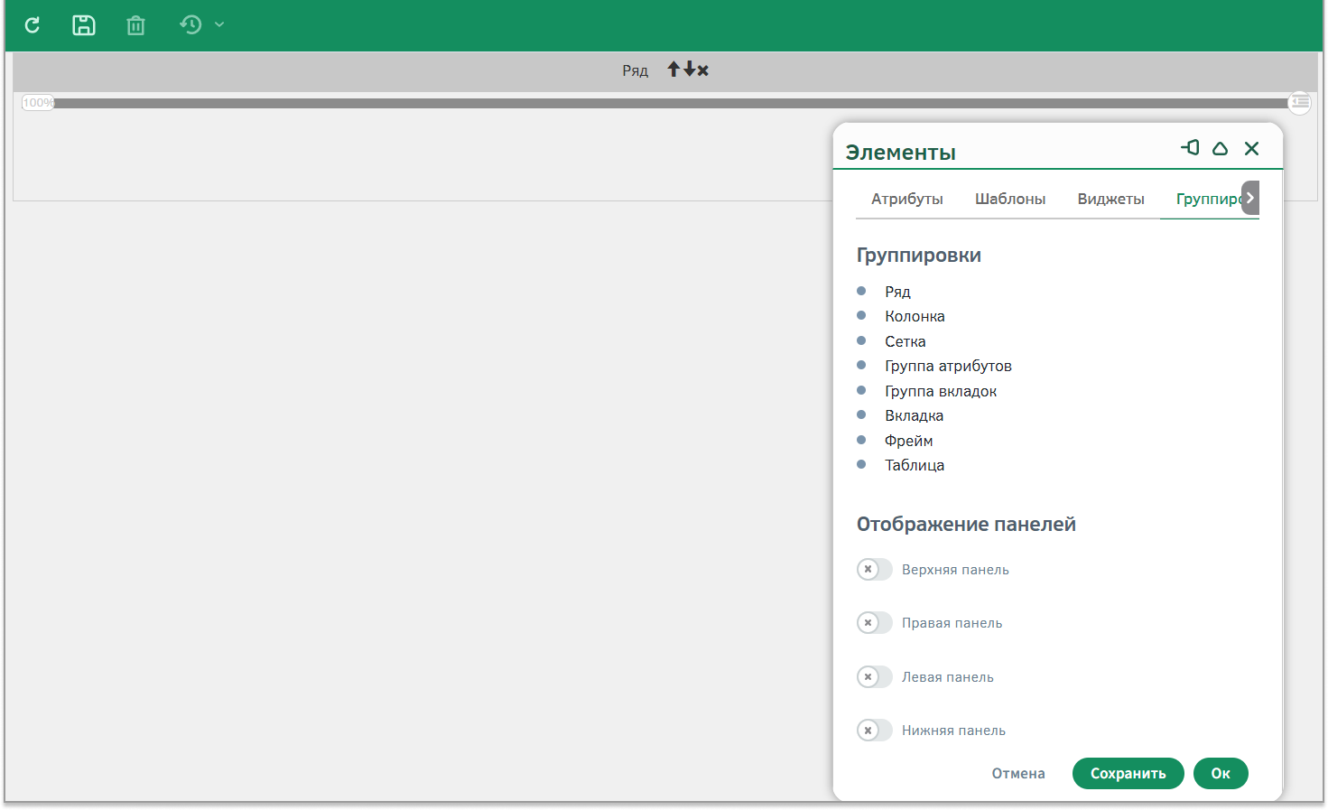Image resolution: width=1328 pixels, height=810 pixels.
Task: Click the Ряд header label
Action: click(x=635, y=70)
